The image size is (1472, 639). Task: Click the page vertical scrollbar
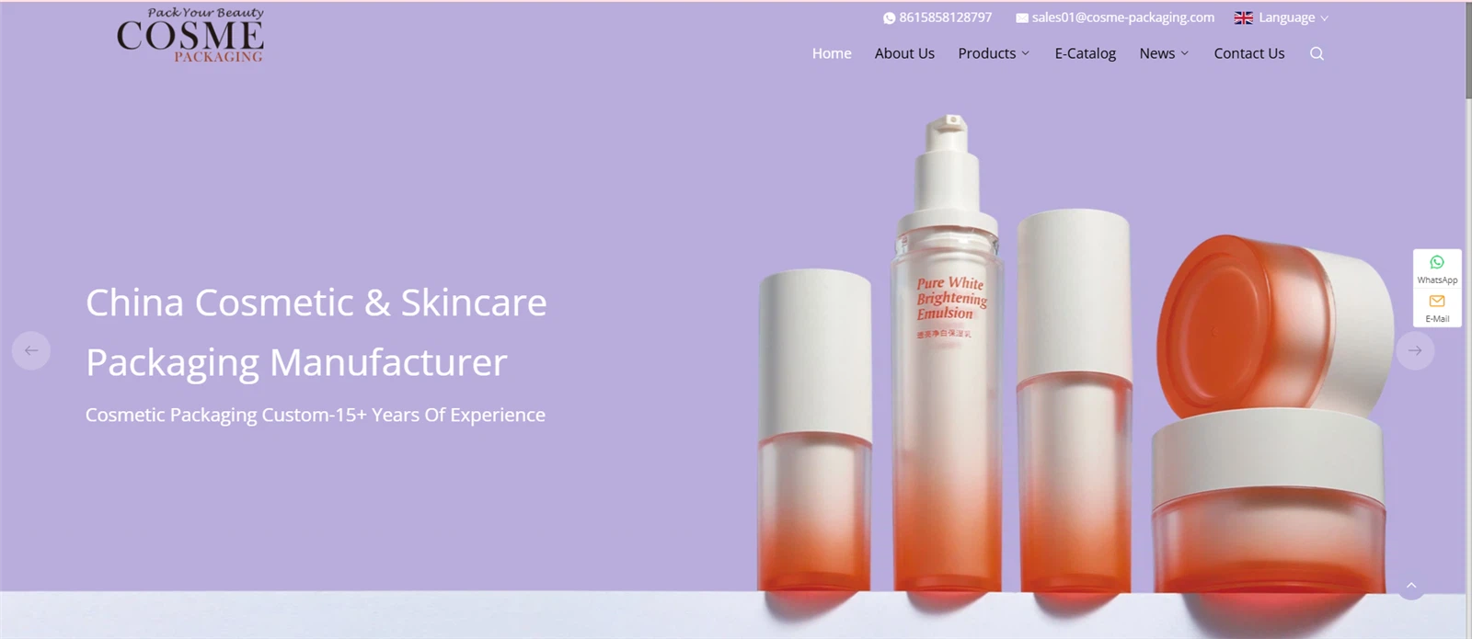[1468, 319]
